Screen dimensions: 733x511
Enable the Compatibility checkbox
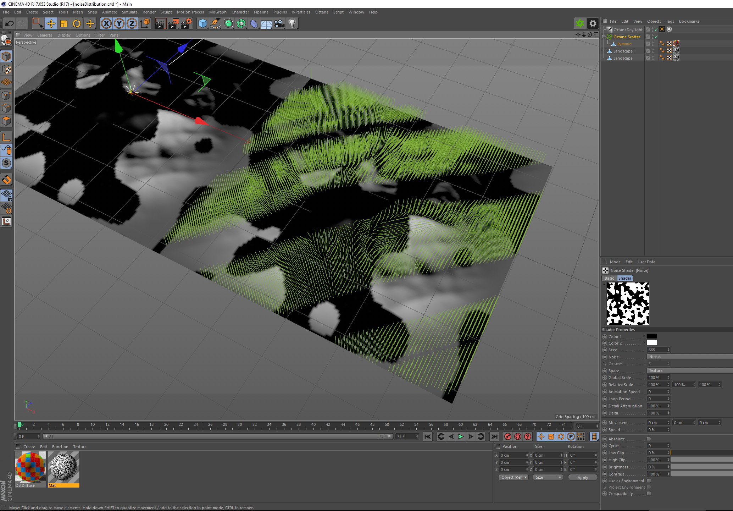coord(649,494)
